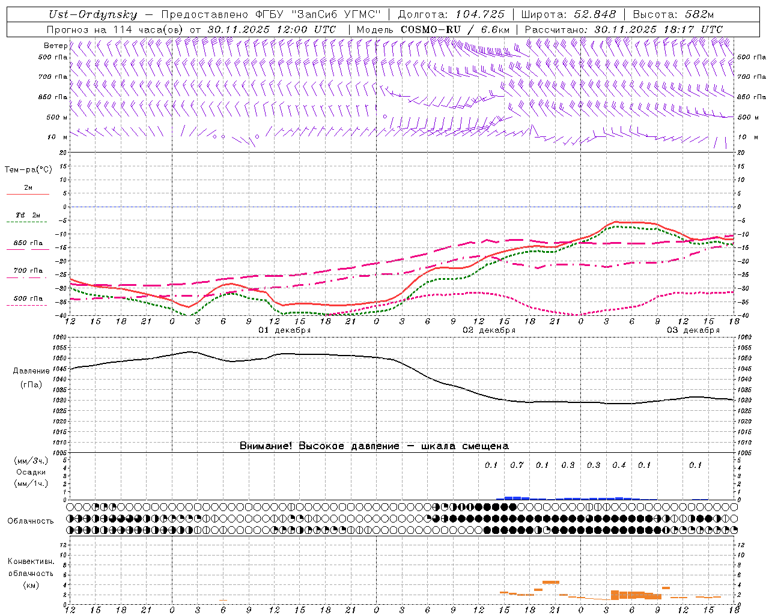Click the (гПа) unit label under Давление
Screen dimensions: 769x615
[x=31, y=384]
